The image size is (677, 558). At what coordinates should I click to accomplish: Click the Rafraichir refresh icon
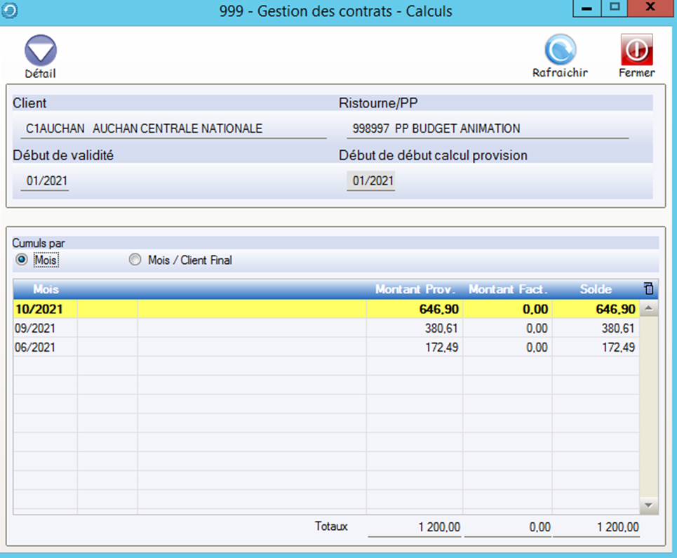[560, 51]
